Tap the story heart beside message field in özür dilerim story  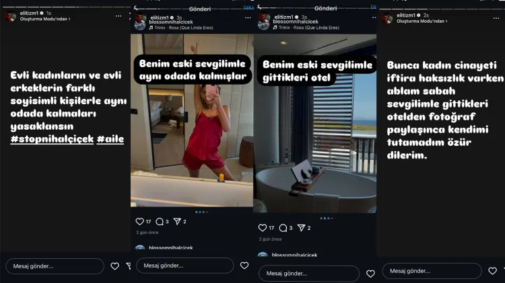pyautogui.click(x=492, y=271)
